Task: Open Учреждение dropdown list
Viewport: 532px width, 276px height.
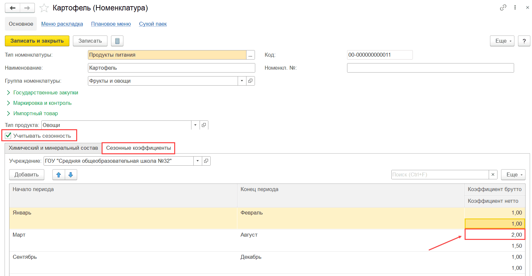Action: pos(198,161)
